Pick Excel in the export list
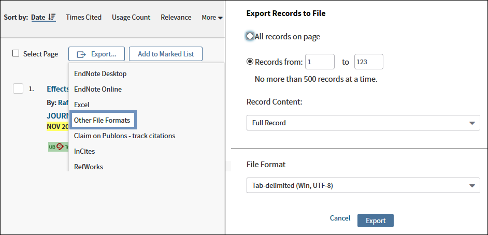Image resolution: width=488 pixels, height=235 pixels. coord(82,105)
